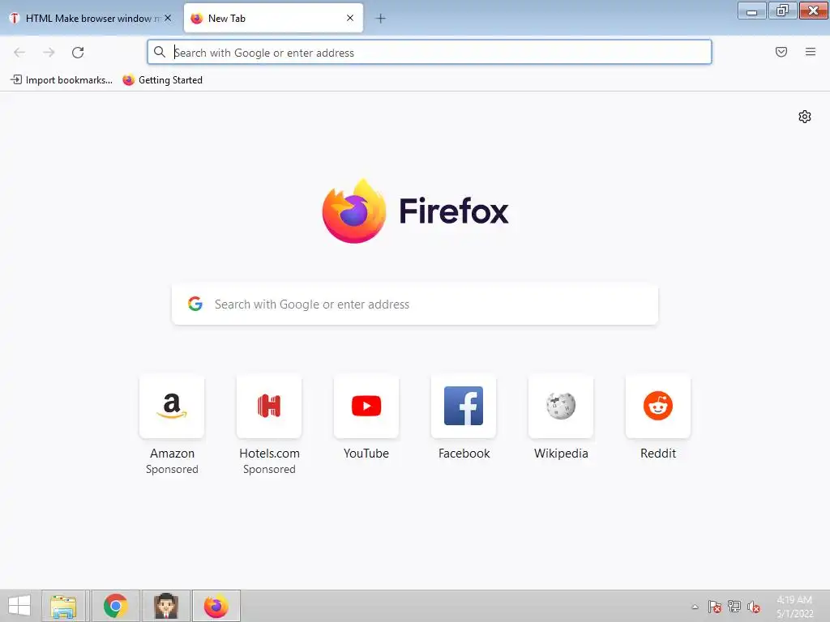830x622 pixels.
Task: Click Import bookmarks in bookmarks toolbar
Action: pyautogui.click(x=62, y=80)
